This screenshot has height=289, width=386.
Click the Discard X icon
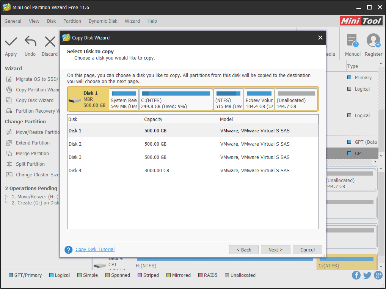(x=50, y=42)
